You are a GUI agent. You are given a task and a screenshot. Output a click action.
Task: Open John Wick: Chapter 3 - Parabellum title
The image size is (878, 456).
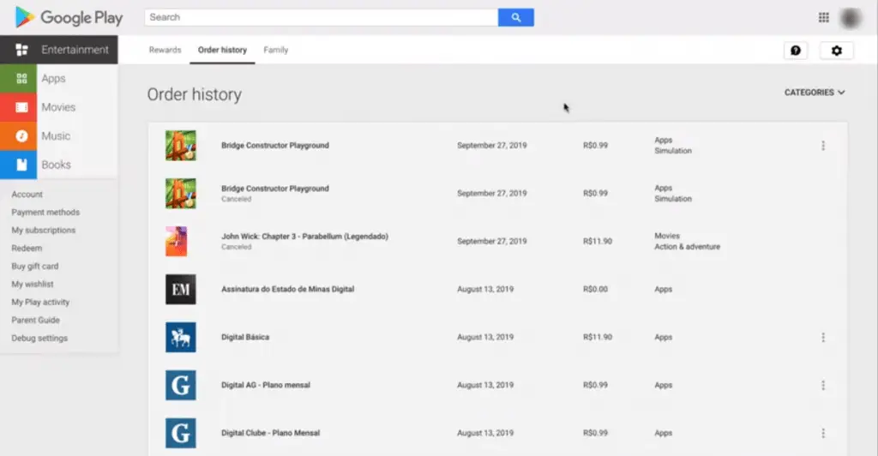(304, 236)
